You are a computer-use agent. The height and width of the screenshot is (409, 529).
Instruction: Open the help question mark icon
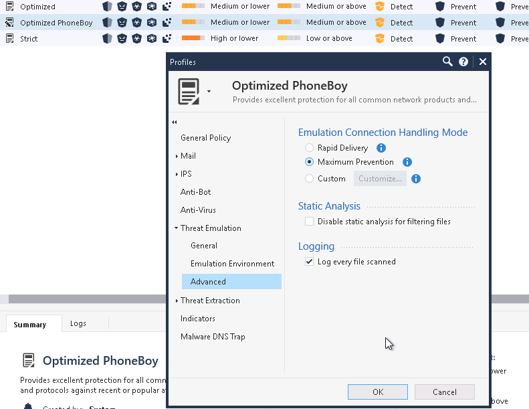click(x=463, y=62)
